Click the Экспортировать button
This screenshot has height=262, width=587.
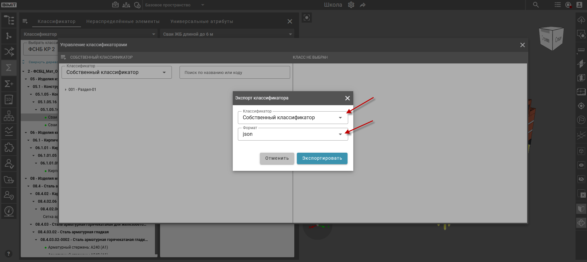tap(322, 158)
